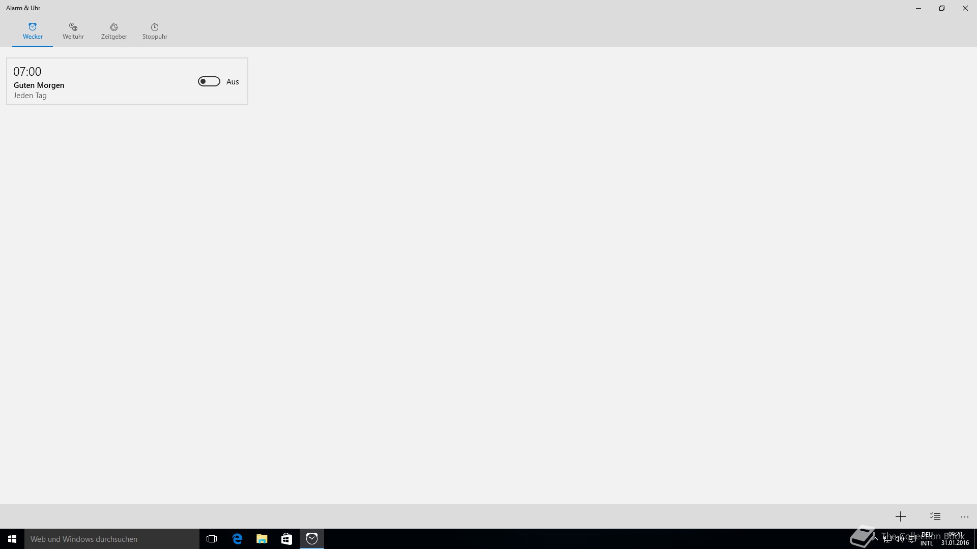The image size is (977, 549).
Task: Click the volume speaker tray icon
Action: click(x=900, y=539)
